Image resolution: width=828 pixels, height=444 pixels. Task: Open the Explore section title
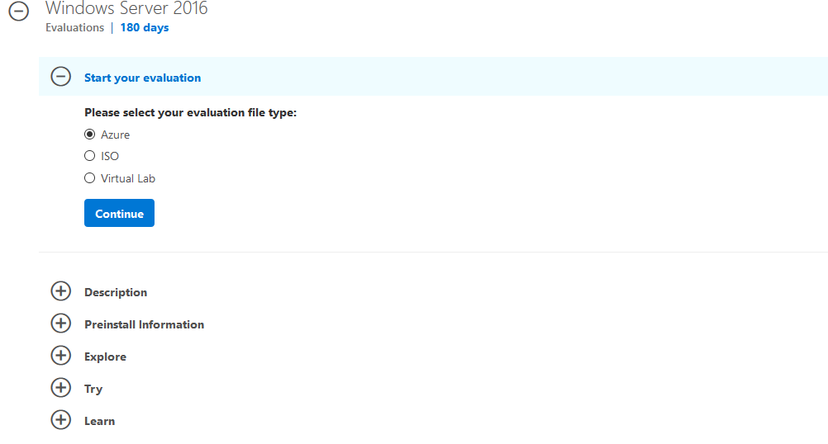click(105, 357)
